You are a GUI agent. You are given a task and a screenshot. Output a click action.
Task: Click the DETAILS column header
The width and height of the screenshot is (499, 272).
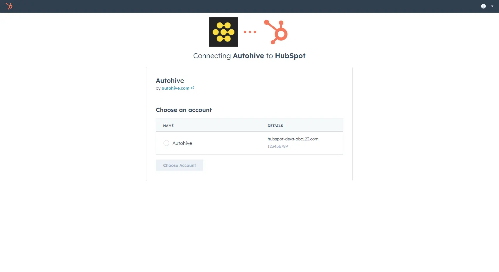[x=275, y=126]
